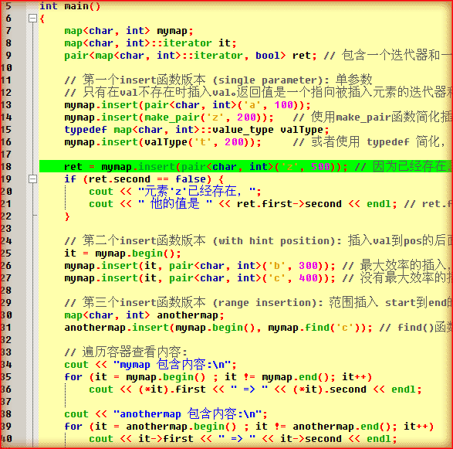Click the 'typedef map<char, int>::value_type valType;' line
Image resolution: width=453 pixels, height=449 pixels.
(x=197, y=130)
